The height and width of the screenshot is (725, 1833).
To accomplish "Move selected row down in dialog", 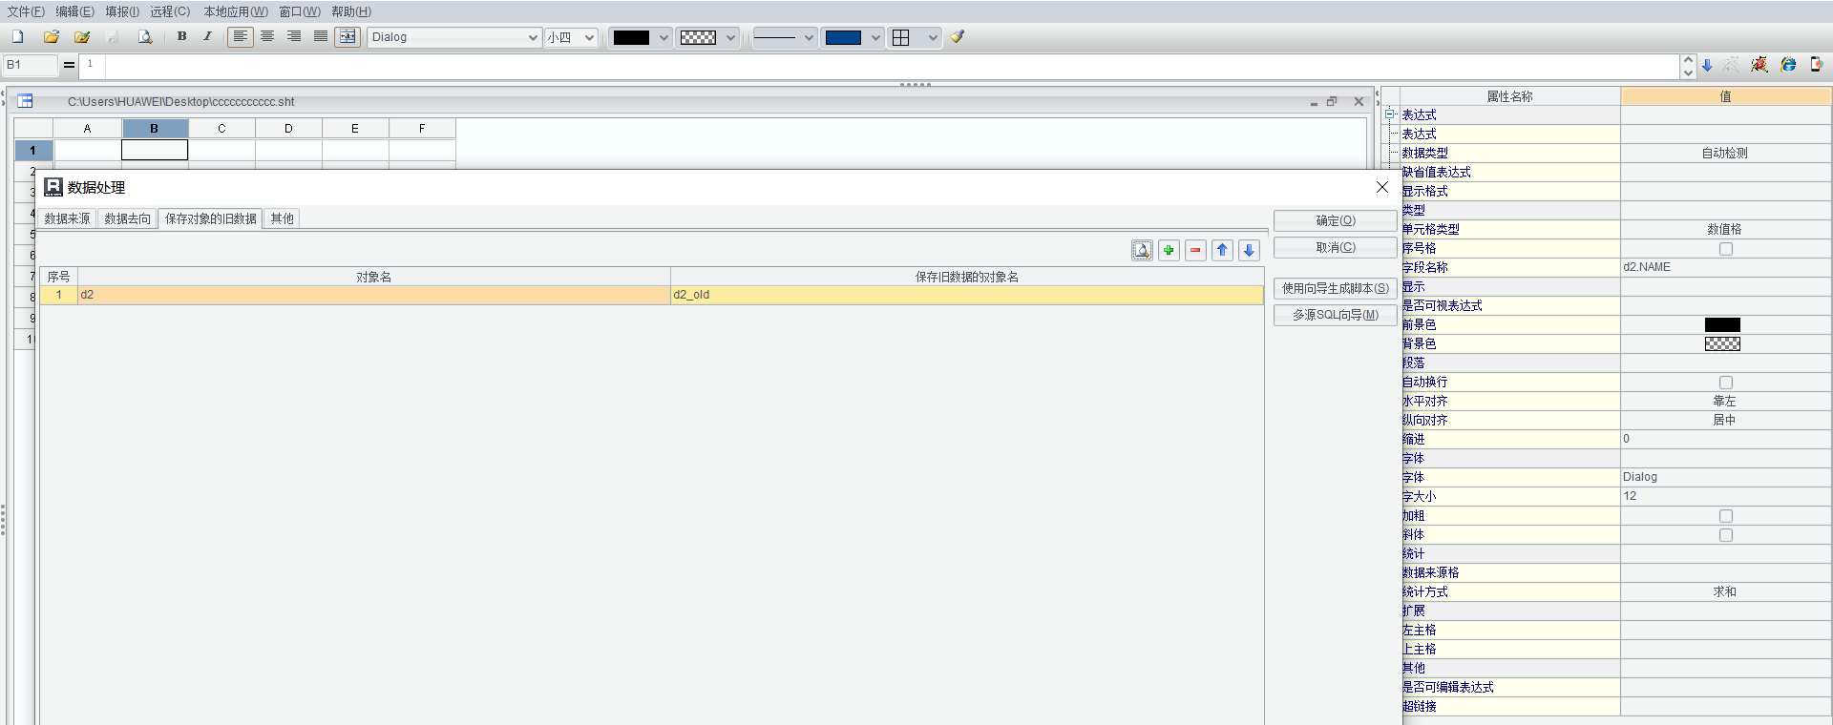I will pos(1249,250).
